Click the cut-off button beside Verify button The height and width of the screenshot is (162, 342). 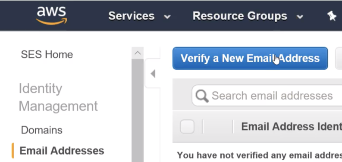coord(339,59)
